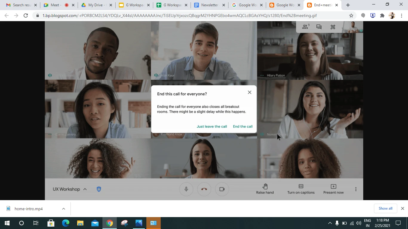
Task: Start sharing via Present now
Action: click(333, 189)
